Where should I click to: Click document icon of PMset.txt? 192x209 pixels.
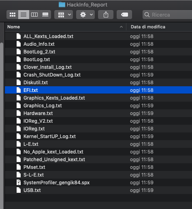19,167
